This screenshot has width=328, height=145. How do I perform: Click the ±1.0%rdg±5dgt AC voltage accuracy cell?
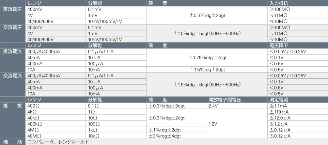point(207,33)
